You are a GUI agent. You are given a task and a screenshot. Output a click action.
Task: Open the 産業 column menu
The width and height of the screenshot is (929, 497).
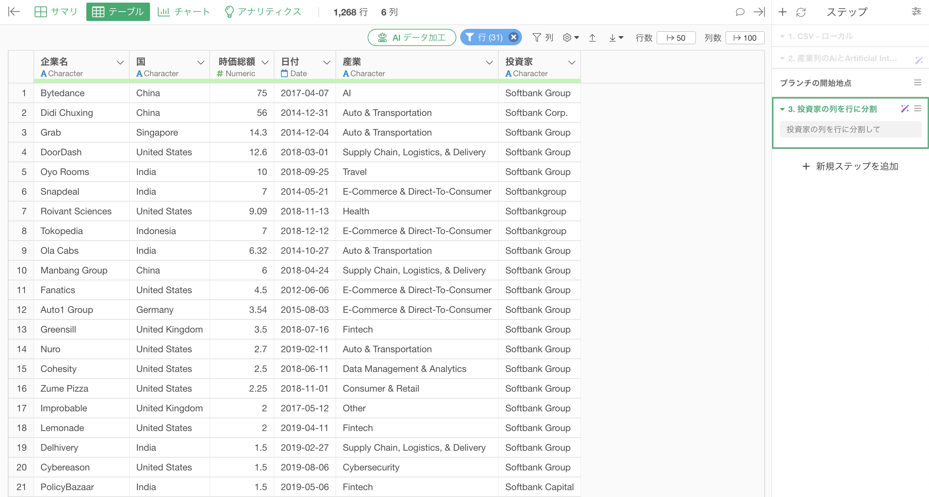pos(489,63)
